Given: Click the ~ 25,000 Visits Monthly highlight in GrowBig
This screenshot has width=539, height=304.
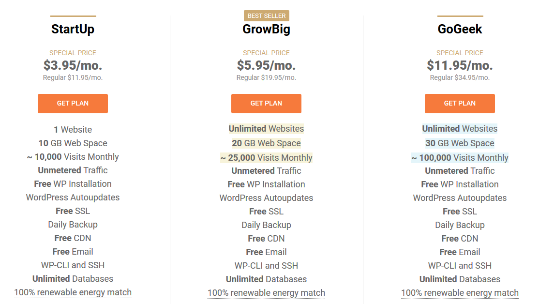Looking at the screenshot, I should click(266, 157).
